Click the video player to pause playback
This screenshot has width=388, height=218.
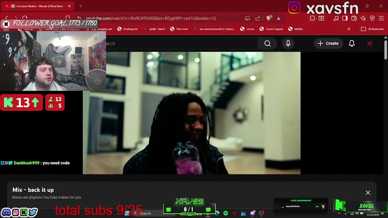pos(192,113)
